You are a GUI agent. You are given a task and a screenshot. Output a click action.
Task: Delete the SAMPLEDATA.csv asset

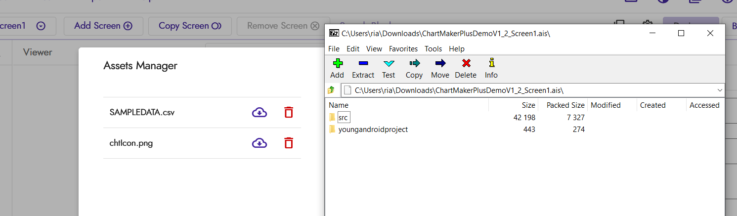tap(289, 113)
